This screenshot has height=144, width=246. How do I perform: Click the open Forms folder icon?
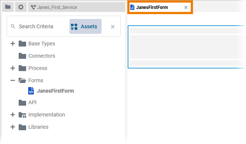(x=22, y=80)
